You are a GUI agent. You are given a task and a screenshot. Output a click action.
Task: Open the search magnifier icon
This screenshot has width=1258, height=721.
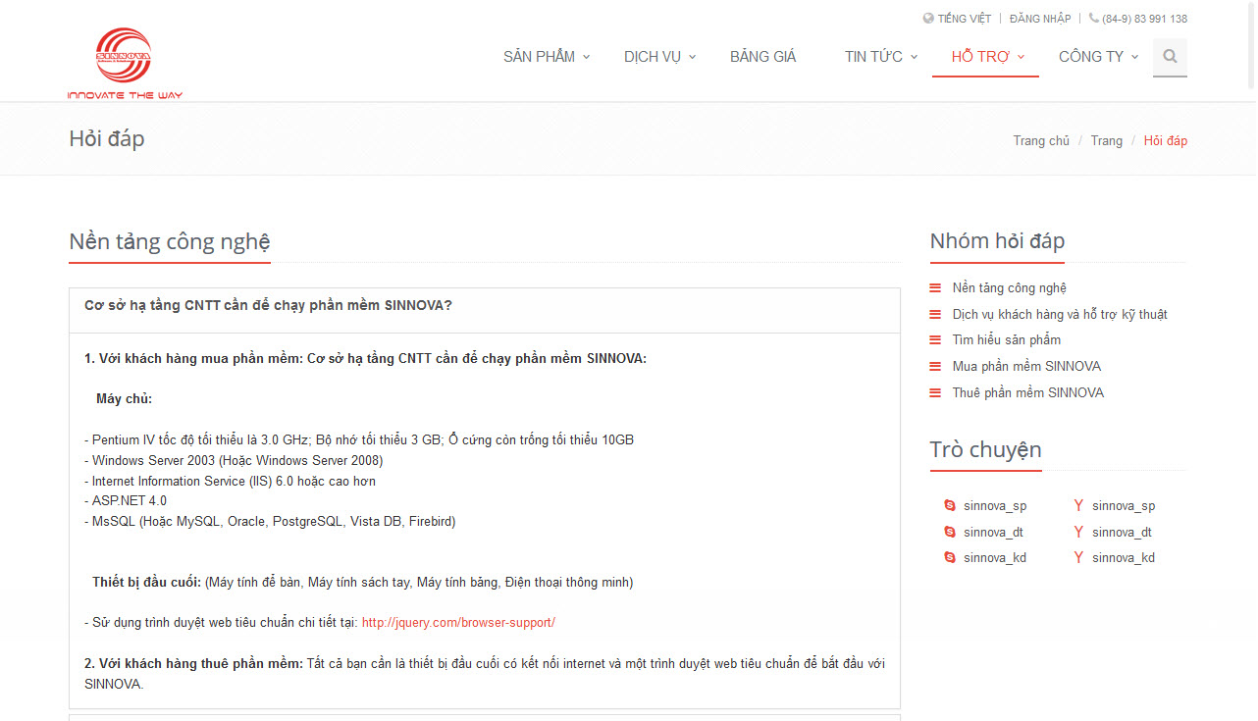(1170, 57)
